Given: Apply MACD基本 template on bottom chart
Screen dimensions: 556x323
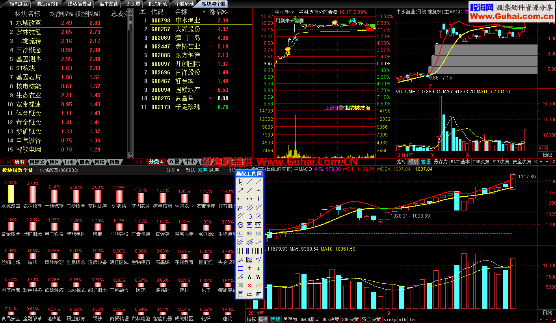Looking at the screenshot, I should (x=310, y=319).
